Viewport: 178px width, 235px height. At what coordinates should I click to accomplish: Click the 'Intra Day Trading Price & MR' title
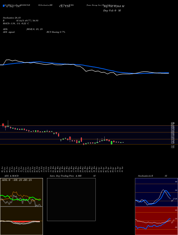pyautogui.click(x=66, y=176)
